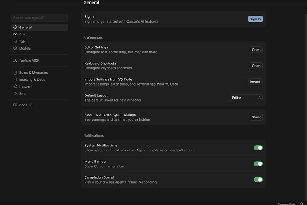Open the Default Layout Editor dropdown

tap(246, 98)
